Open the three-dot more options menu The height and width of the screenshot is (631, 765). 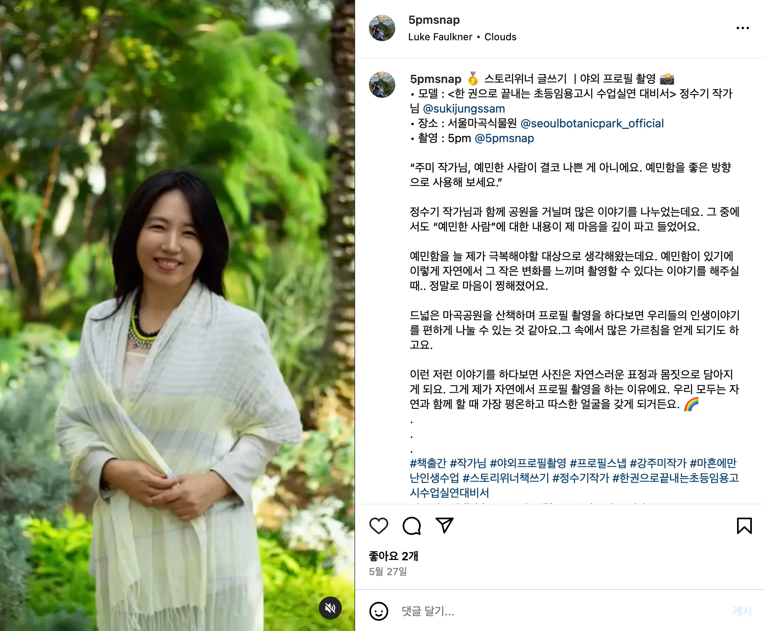click(742, 28)
